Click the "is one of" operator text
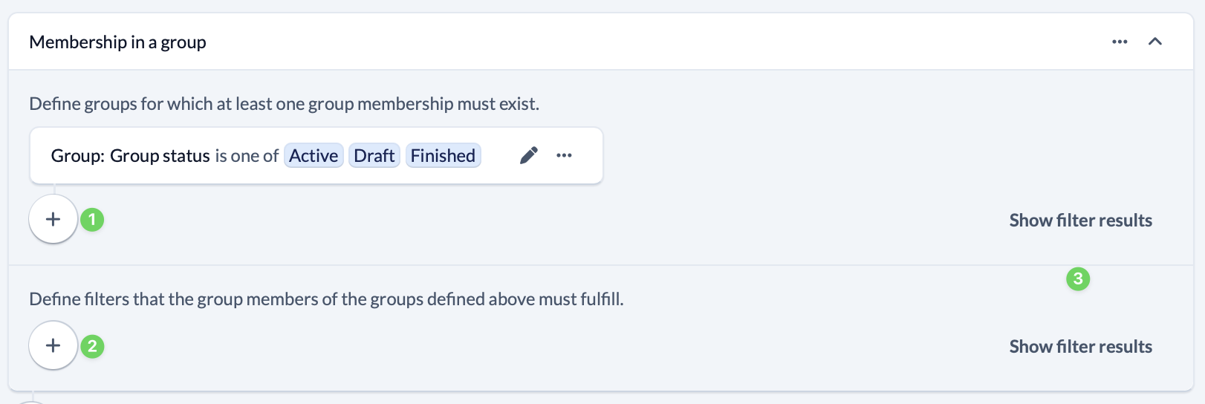This screenshot has width=1205, height=404. tap(247, 156)
